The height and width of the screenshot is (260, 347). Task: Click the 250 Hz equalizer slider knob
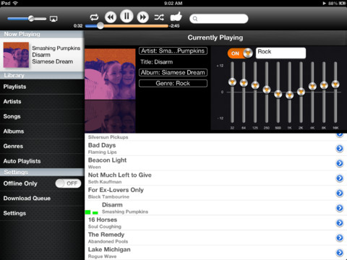coord(267,90)
